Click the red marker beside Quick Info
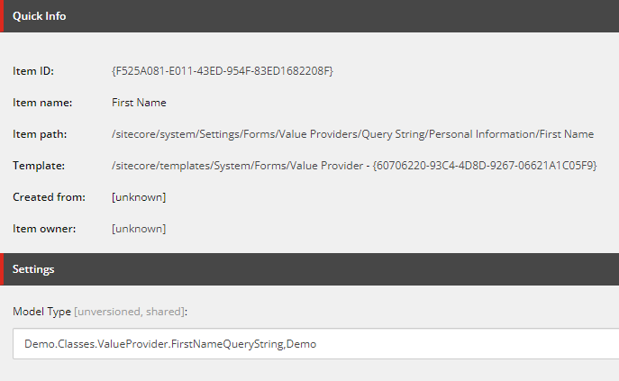This screenshot has width=619, height=381. click(2, 16)
